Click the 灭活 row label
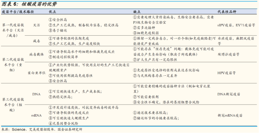The width and height of the screenshot is (259, 133). pos(36,25)
